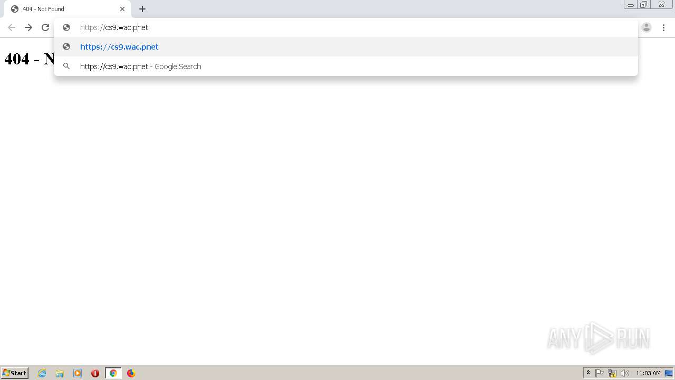Reload the current page

(x=45, y=27)
